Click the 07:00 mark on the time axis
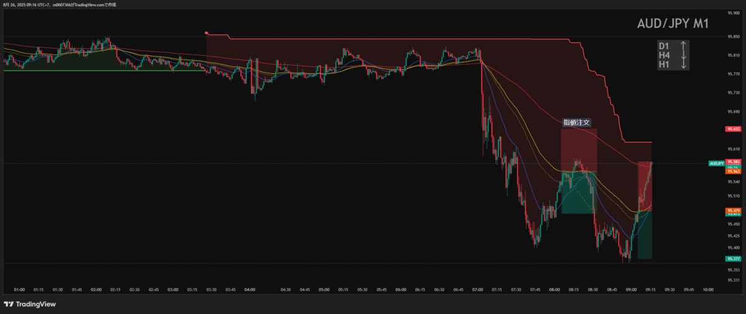This screenshot has width=746, height=314. 478,289
